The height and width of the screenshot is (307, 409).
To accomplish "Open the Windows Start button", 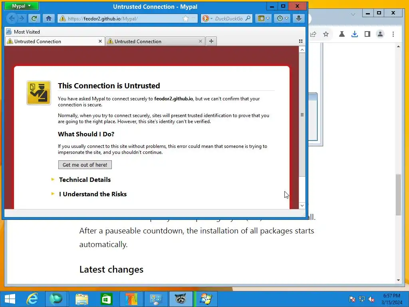I will tap(10, 299).
